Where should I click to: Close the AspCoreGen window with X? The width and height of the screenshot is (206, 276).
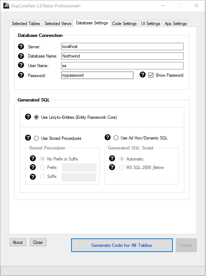pyautogui.click(x=196, y=6)
